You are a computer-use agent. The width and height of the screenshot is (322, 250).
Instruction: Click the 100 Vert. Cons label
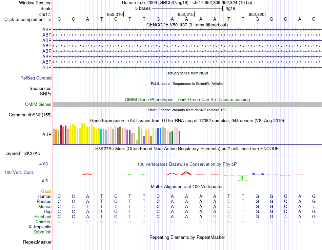(x=19, y=173)
